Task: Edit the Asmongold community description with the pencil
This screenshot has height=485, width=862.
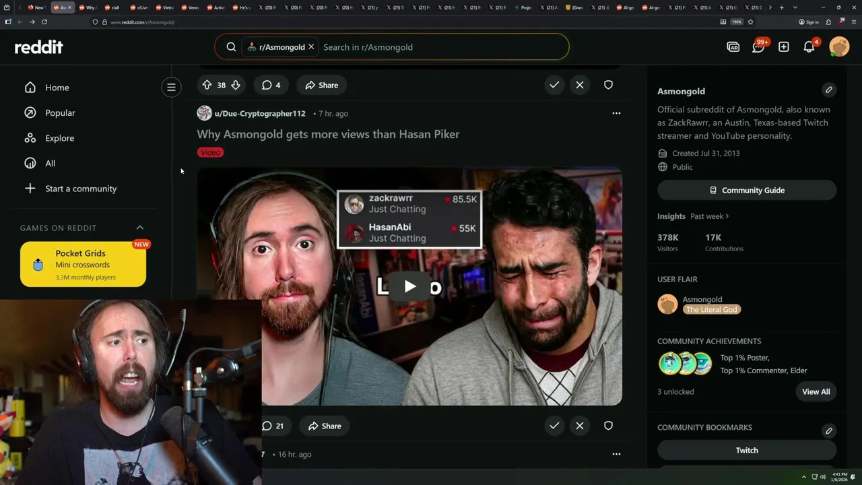Action: (x=829, y=90)
